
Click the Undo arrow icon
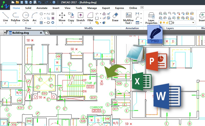tap(40, 2)
